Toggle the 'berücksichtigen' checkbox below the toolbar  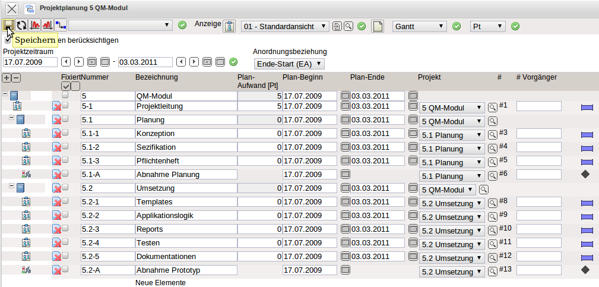point(7,40)
